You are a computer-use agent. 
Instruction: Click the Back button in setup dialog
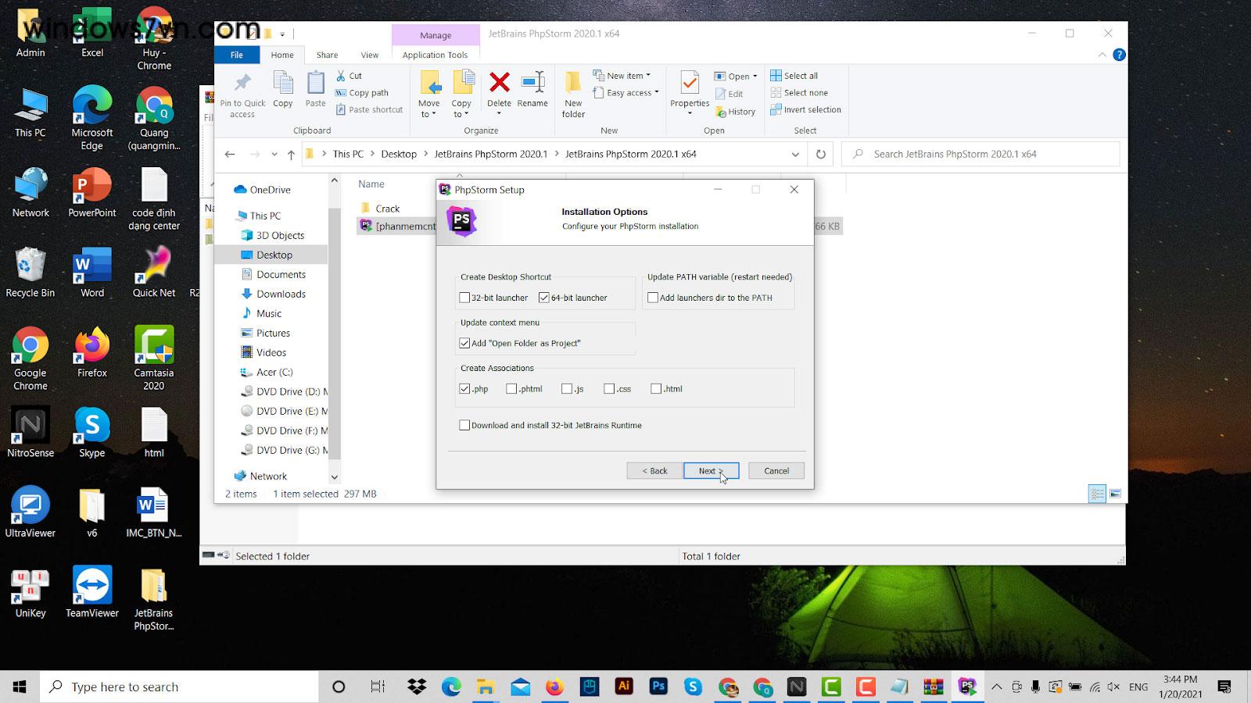click(x=653, y=470)
